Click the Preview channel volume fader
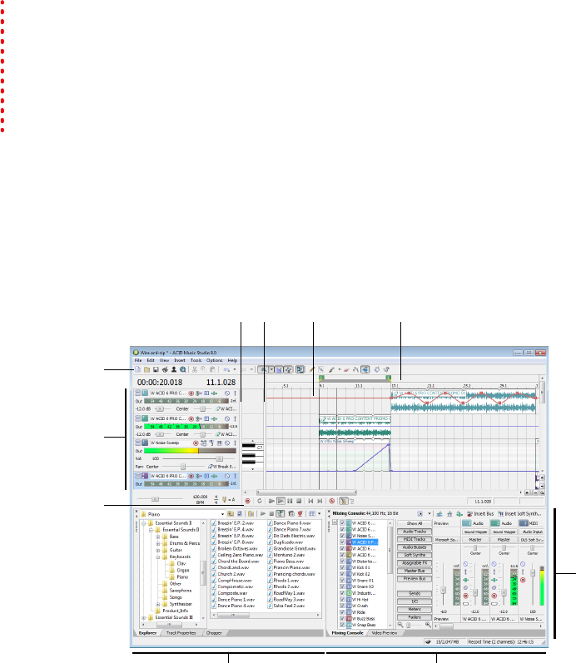 click(443, 590)
